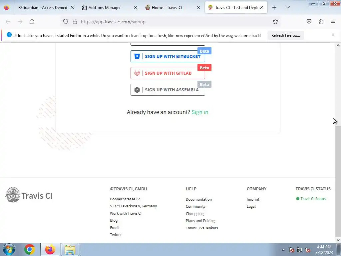The width and height of the screenshot is (341, 256).
Task: Open Work with Travis CI link
Action: click(126, 213)
